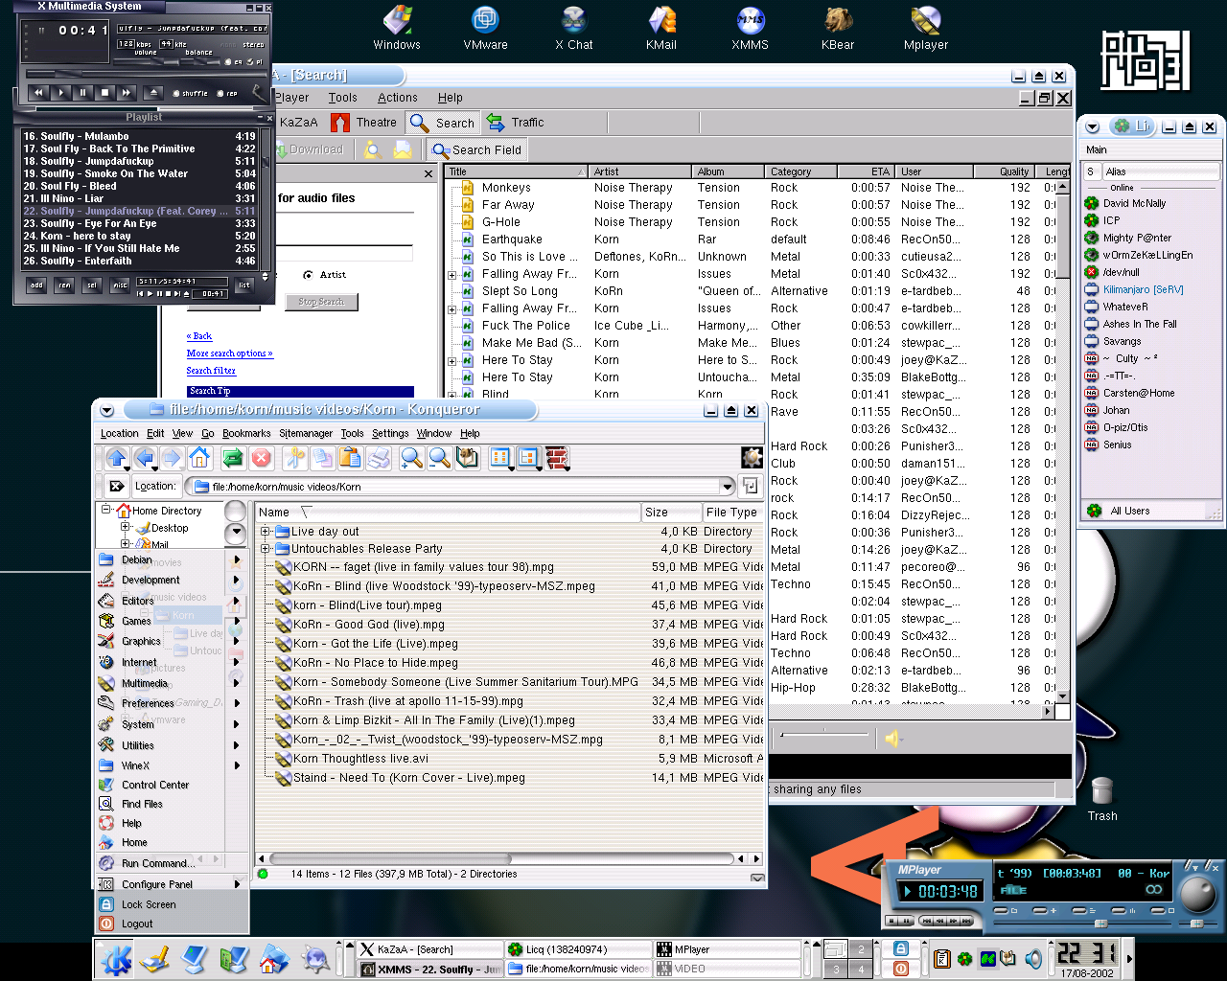Toggle repeat (rep) in XMMS
Screen dimensions: 1227x981
pos(227,93)
